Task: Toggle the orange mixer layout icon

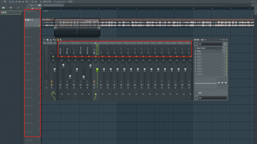Action: (x=57, y=40)
